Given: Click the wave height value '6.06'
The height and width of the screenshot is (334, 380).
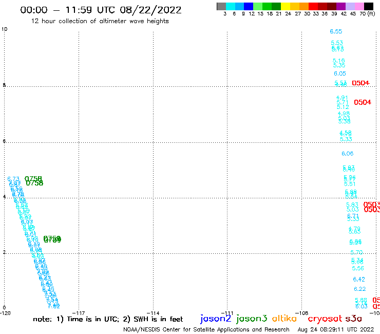Looking at the screenshot, I should [347, 154].
